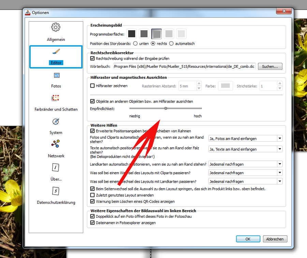Click the Hilfsraster Farbe swatch
The height and width of the screenshot is (258, 307).
[225, 86]
